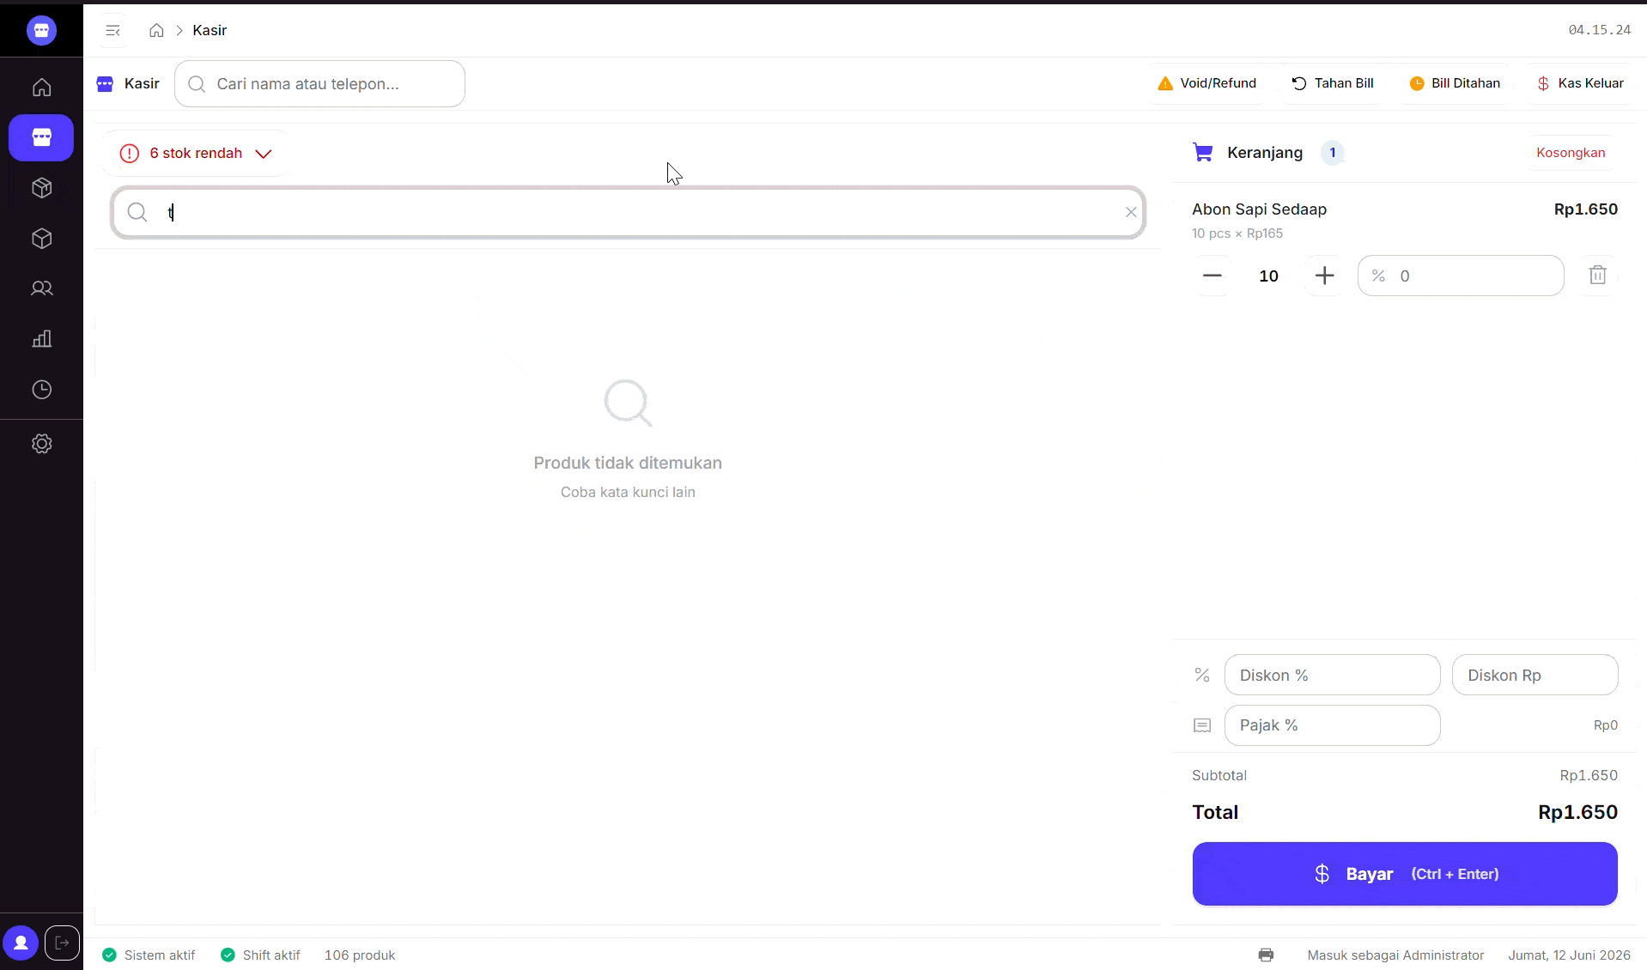
Task: Click the item discount percent field
Action: [x=1461, y=276]
